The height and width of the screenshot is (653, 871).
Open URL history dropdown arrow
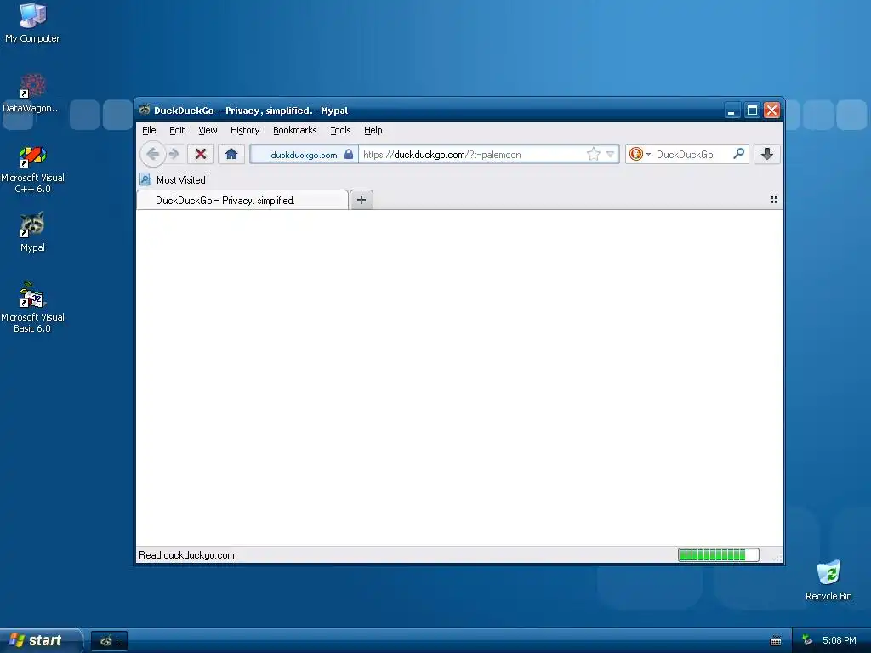click(x=611, y=155)
